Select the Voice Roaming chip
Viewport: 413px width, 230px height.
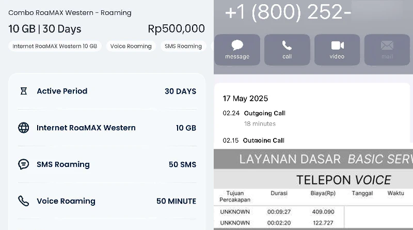[131, 46]
